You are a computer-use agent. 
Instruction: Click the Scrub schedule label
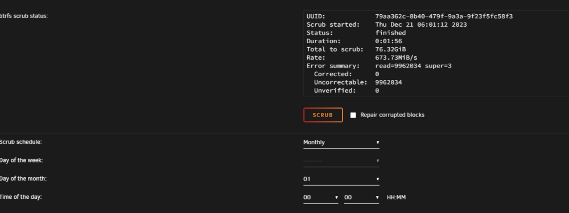click(20, 142)
